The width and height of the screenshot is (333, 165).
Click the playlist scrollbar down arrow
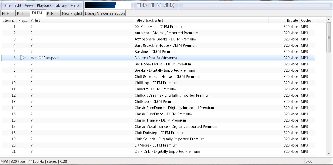329,154
